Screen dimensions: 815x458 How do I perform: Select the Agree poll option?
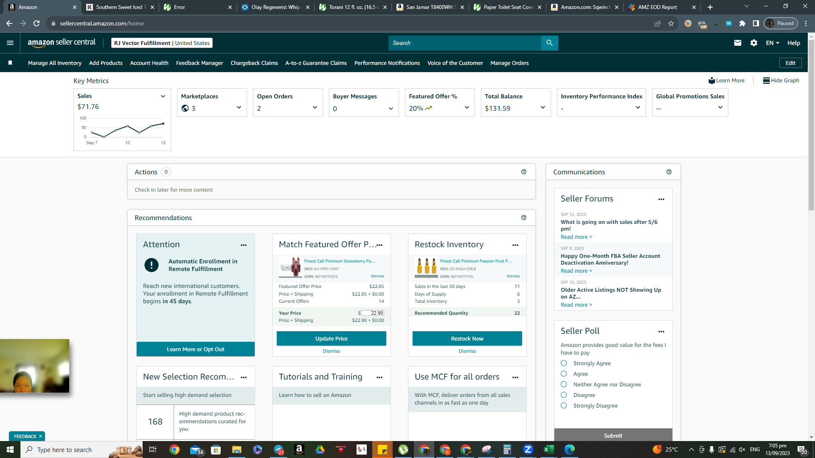point(564,374)
